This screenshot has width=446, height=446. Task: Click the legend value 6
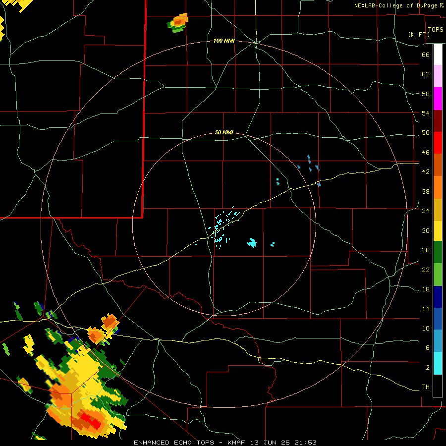[x=428, y=348]
